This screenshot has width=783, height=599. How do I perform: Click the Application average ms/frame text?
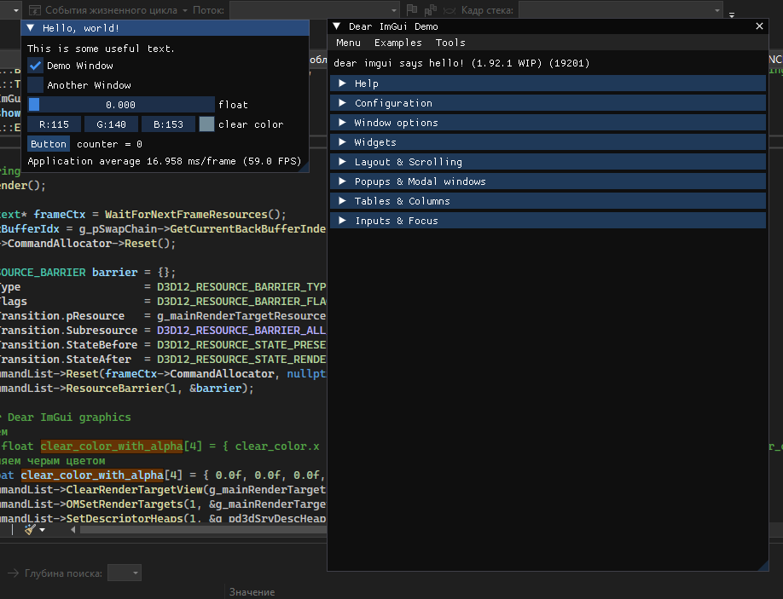(165, 161)
